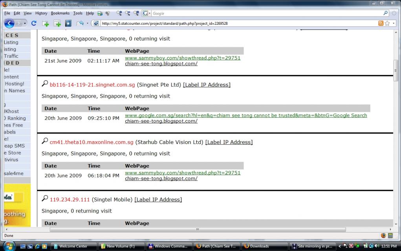Screen dimensions: 401x251
Task: Switch to Downloads taskbar button
Action: (x=264, y=246)
